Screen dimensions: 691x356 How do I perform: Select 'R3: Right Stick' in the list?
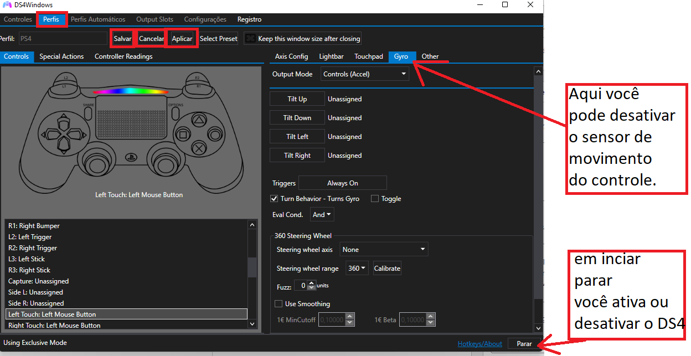[126, 270]
